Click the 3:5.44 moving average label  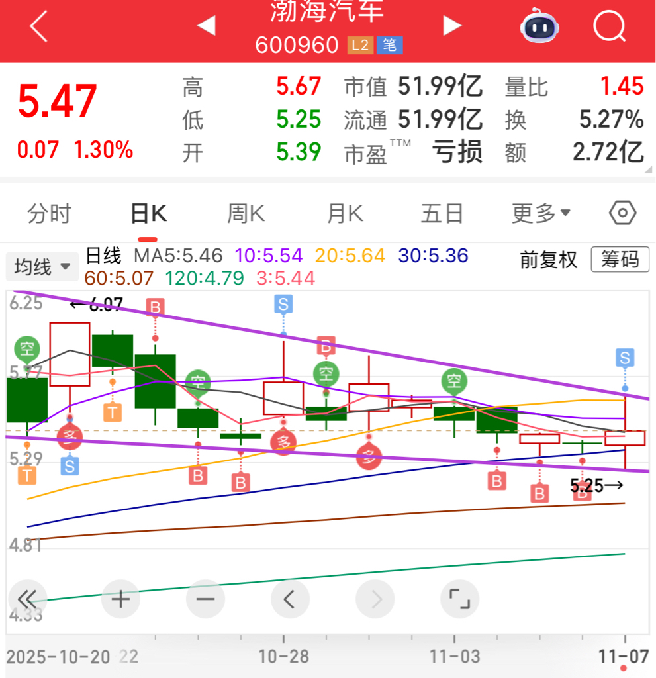[285, 279]
